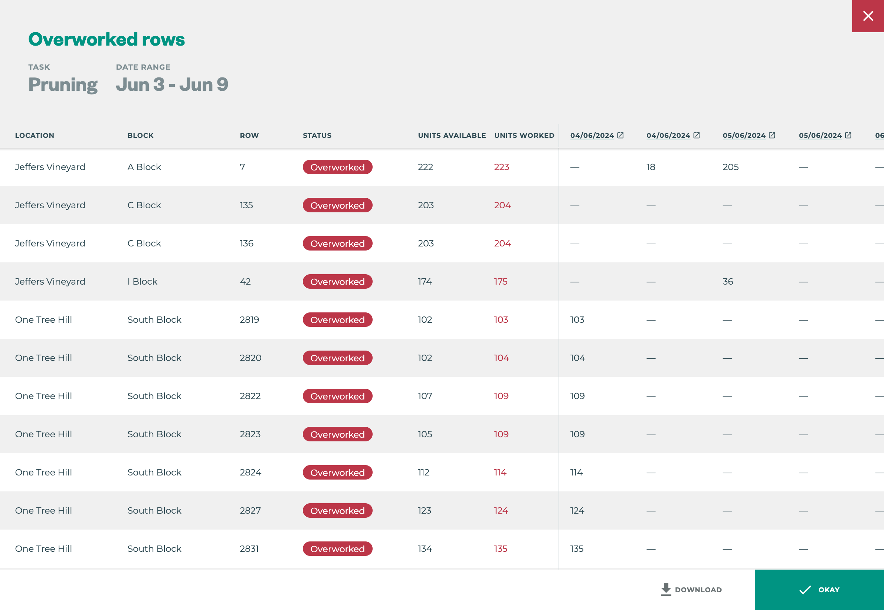Open the external link on first 05/06/2024 column
Screen dimensions: 884x610
coord(773,135)
